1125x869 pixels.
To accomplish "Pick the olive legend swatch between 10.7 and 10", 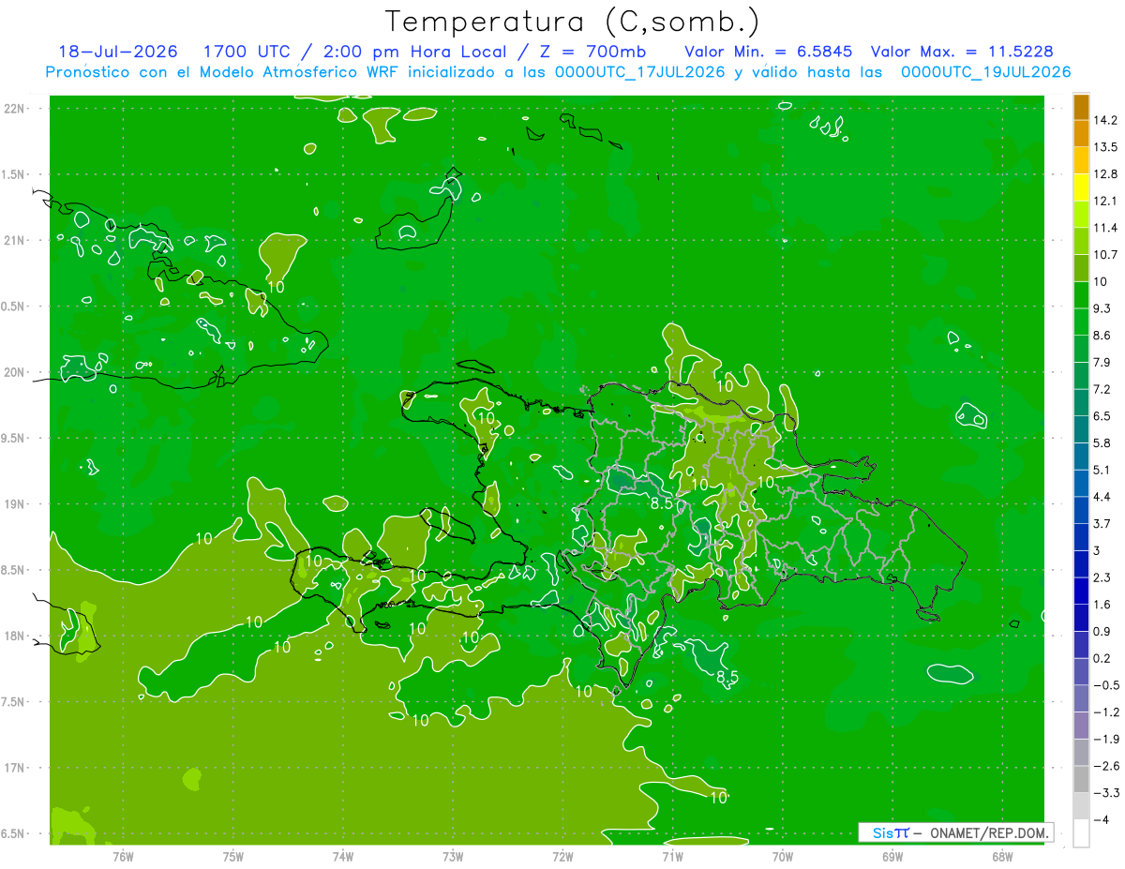I will 1081,267.
